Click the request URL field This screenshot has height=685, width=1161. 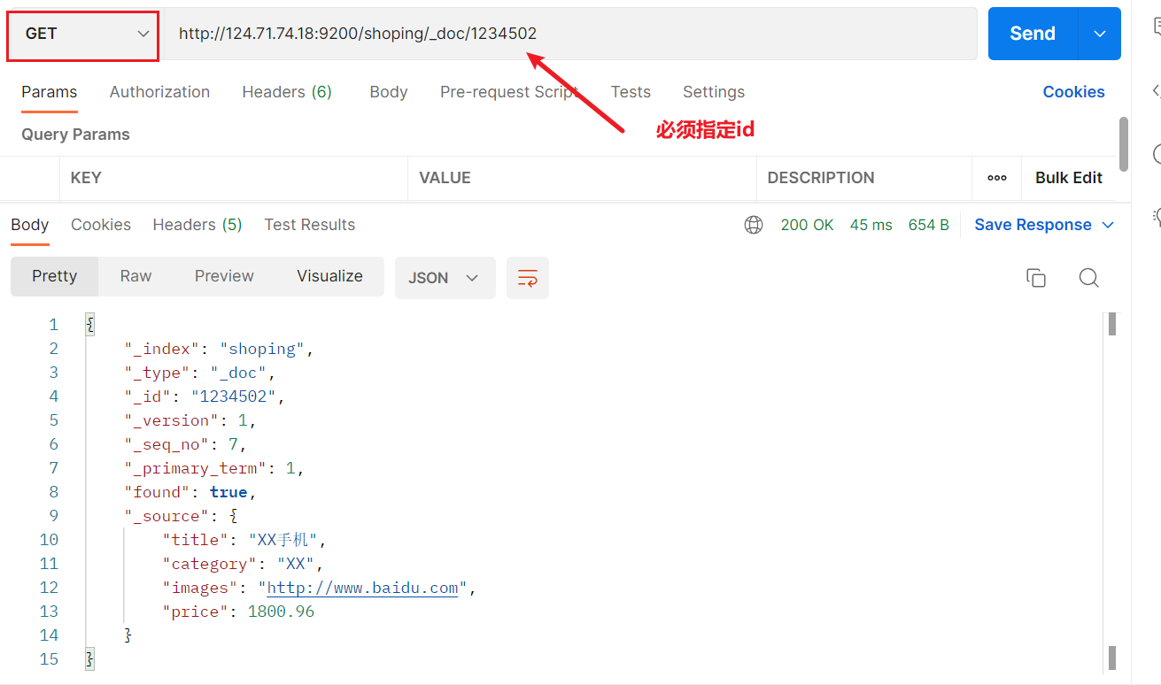point(569,34)
